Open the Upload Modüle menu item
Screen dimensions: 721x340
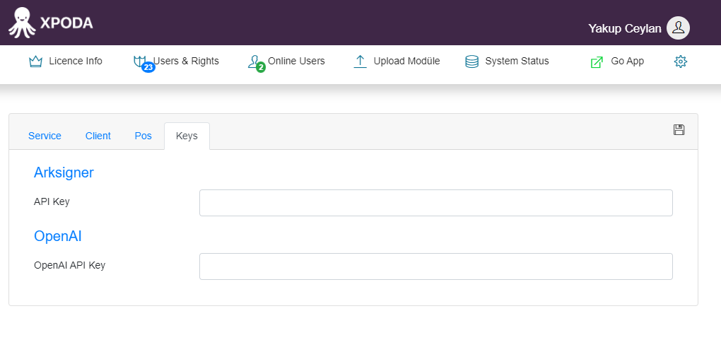[406, 61]
